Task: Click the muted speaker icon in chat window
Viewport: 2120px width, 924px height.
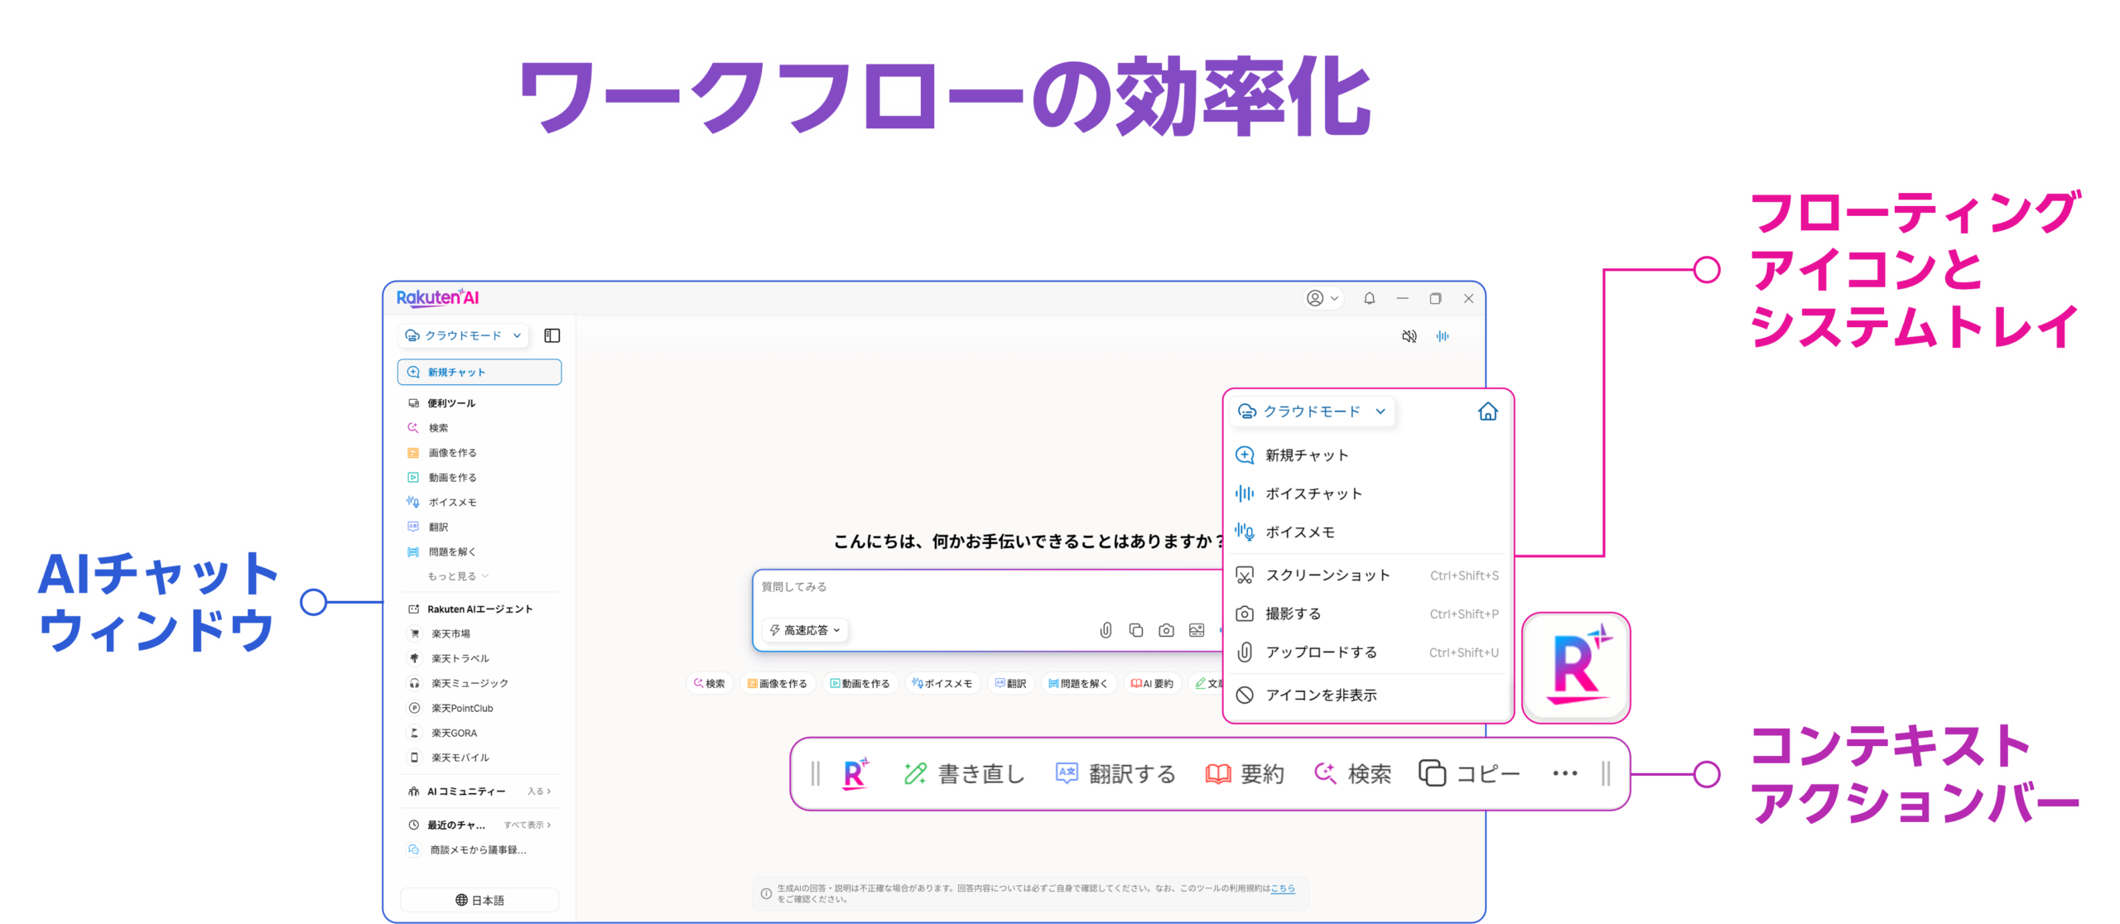Action: click(x=1409, y=336)
